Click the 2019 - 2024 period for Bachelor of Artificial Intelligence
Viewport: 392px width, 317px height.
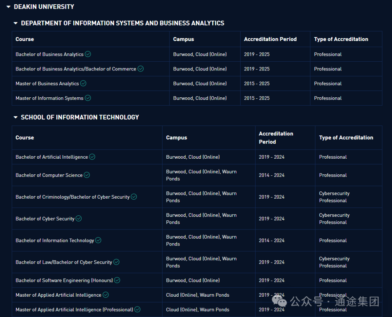(x=271, y=157)
